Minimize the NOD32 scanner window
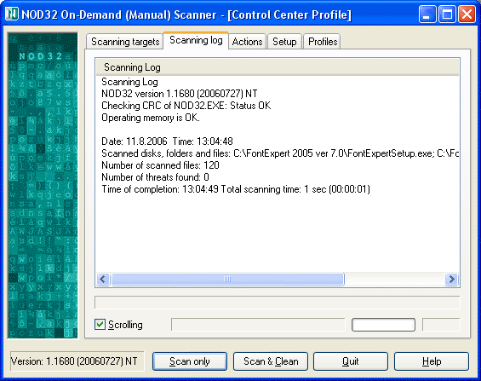This screenshot has width=481, height=381. pos(427,14)
